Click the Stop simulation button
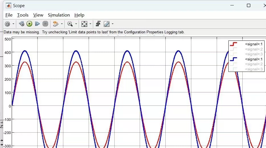The width and height of the screenshot is (266, 148). 45,24
